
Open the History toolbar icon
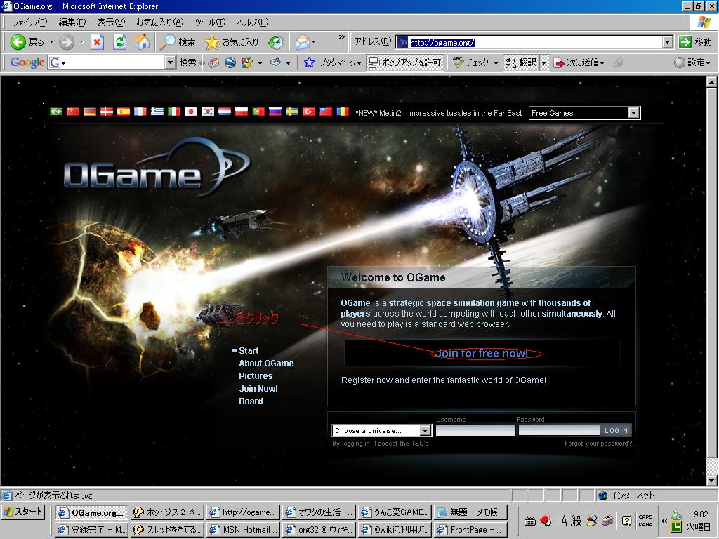click(x=276, y=42)
